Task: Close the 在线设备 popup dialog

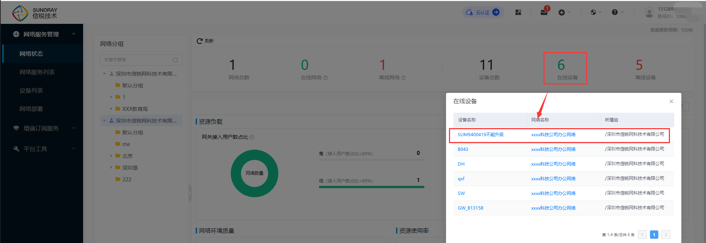Action: click(x=671, y=101)
